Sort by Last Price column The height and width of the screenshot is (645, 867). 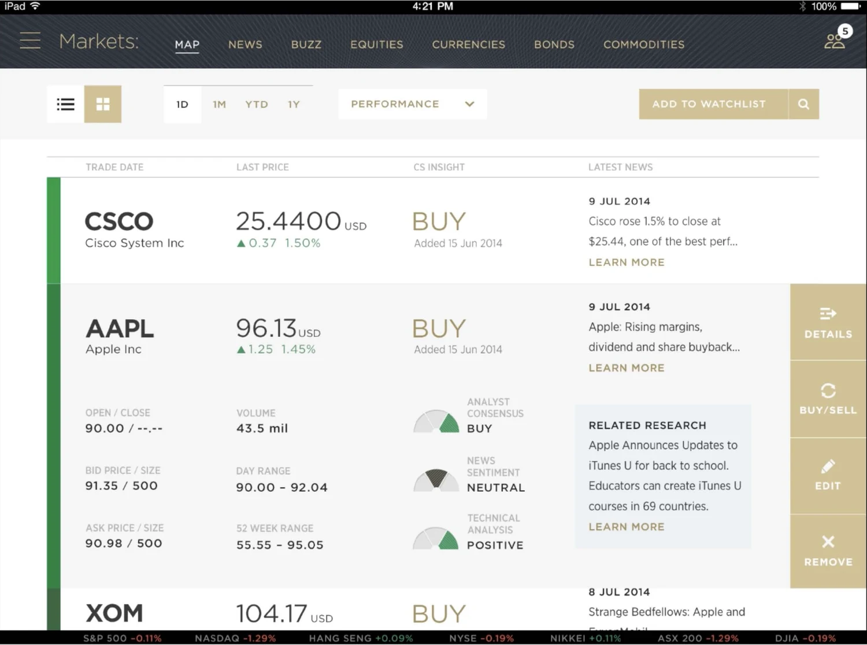262,167
